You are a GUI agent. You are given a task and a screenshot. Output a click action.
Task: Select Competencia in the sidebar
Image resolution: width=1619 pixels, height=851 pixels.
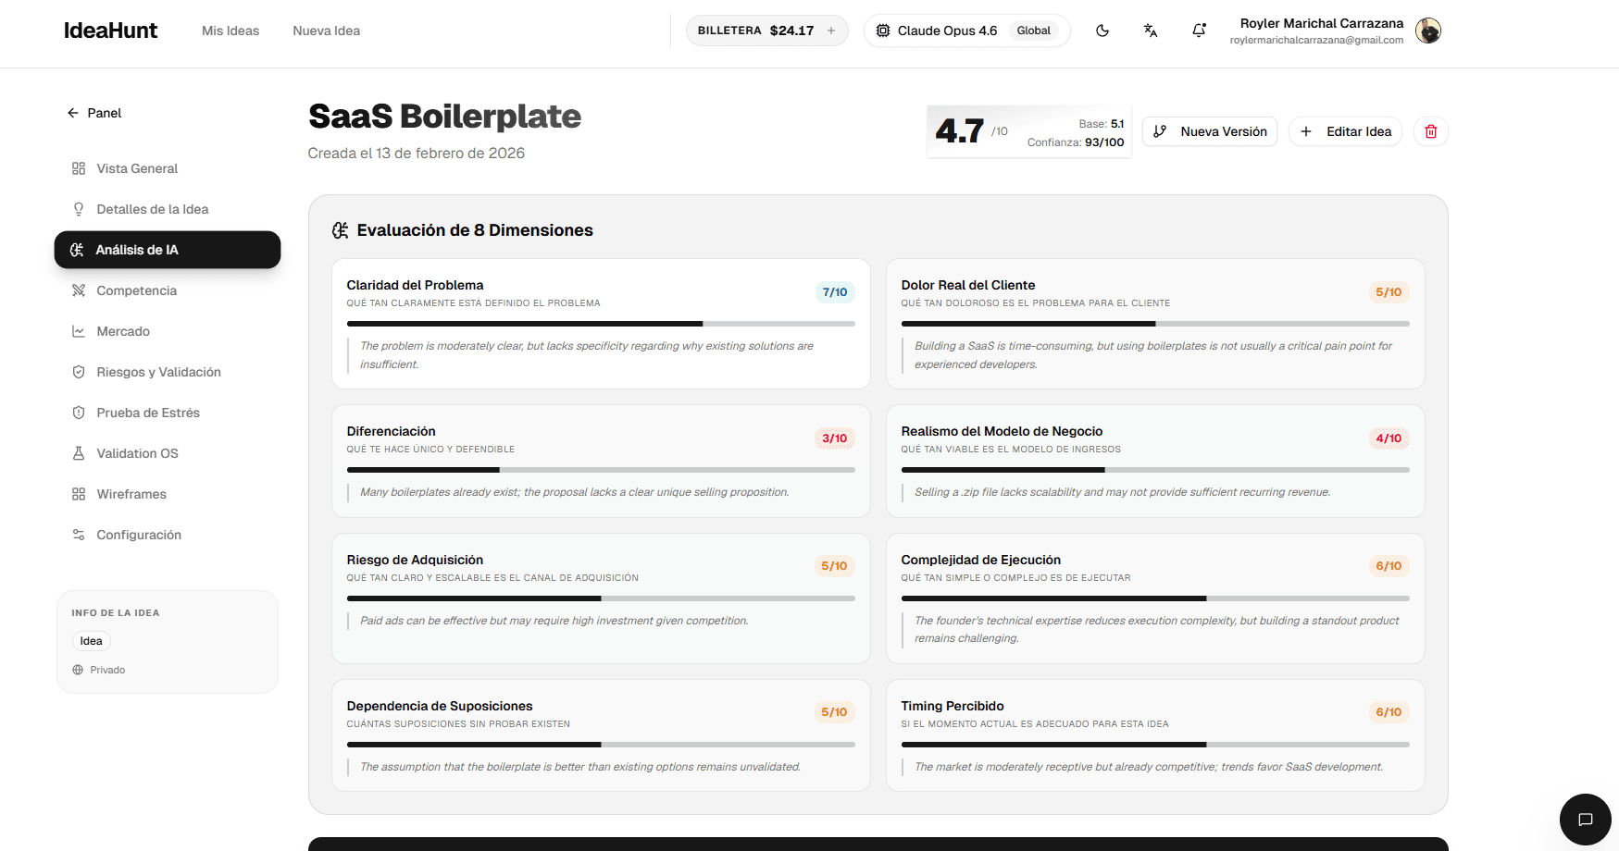[136, 290]
